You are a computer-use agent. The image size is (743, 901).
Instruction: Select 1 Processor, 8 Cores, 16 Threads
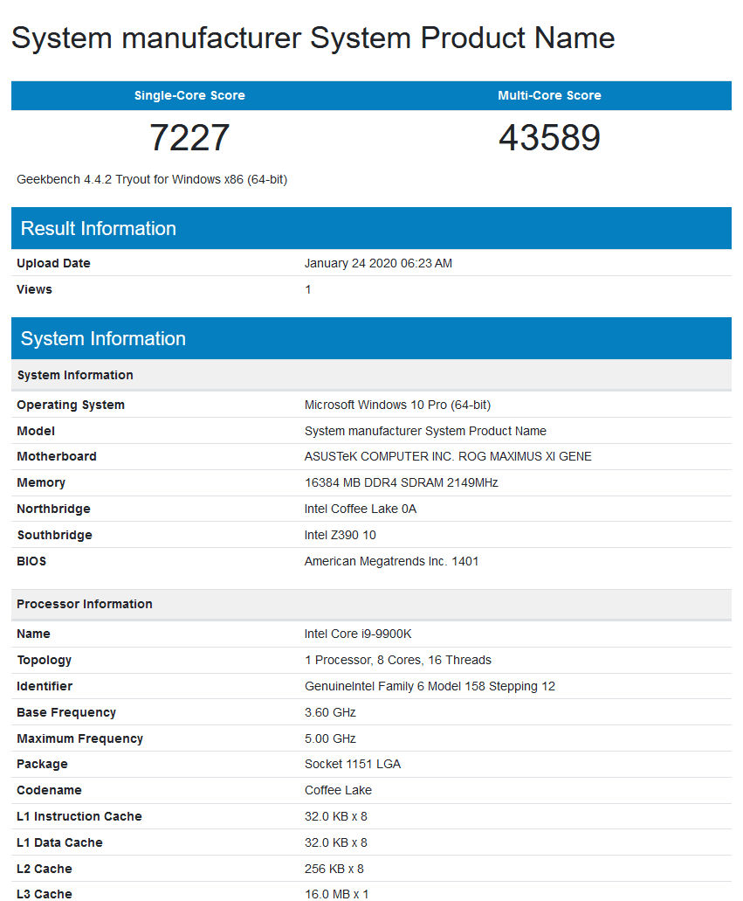tap(398, 660)
